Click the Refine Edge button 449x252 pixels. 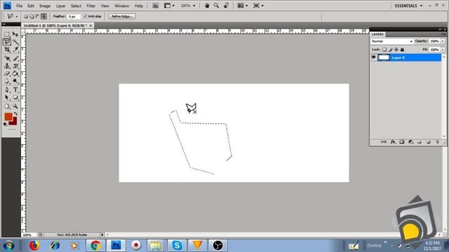coord(122,17)
